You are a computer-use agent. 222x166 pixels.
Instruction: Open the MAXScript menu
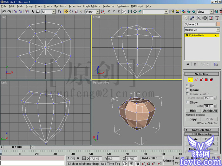137,6
